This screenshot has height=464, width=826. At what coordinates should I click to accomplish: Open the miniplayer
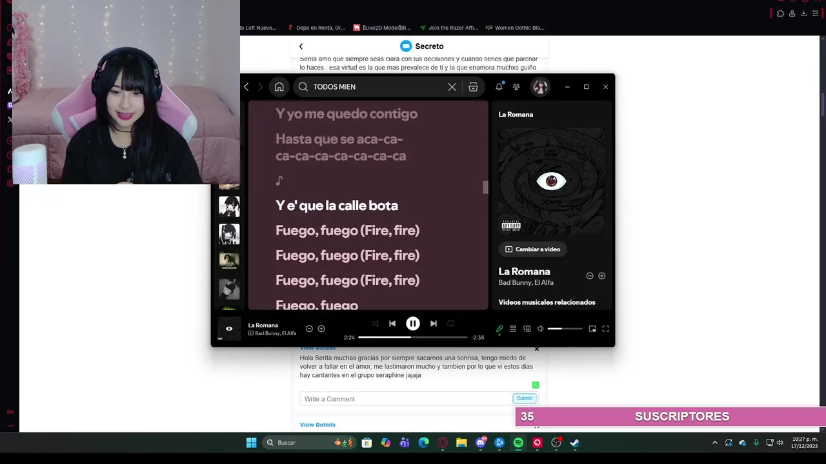(x=592, y=329)
